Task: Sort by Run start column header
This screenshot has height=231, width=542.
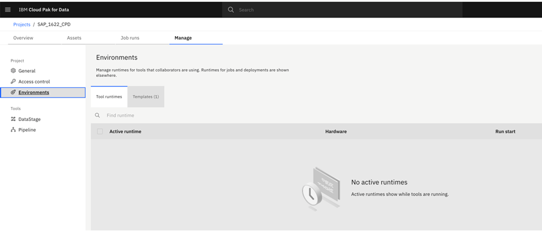Action: 505,131
